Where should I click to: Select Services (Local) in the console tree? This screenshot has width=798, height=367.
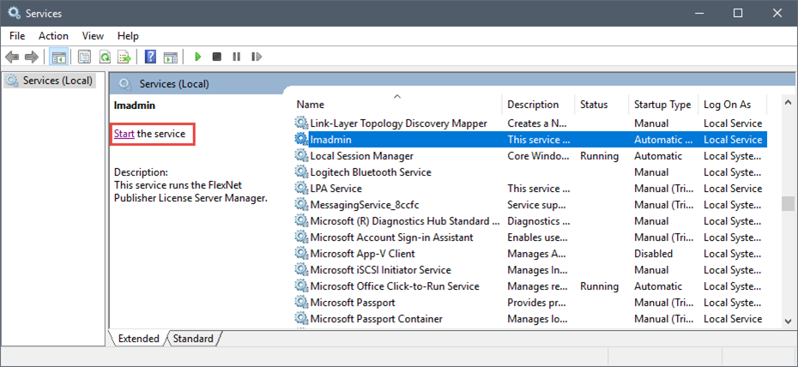click(50, 81)
